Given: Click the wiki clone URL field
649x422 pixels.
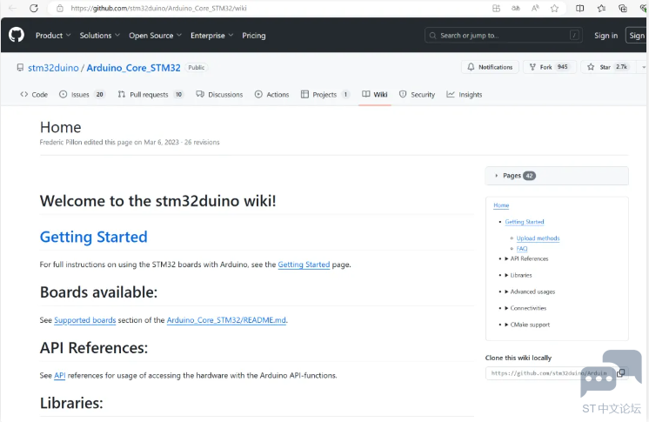Looking at the screenshot, I should tap(550, 373).
